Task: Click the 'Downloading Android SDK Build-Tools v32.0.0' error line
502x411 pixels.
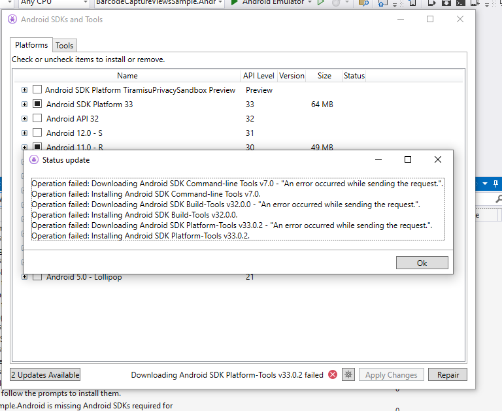Action: pyautogui.click(x=226, y=205)
